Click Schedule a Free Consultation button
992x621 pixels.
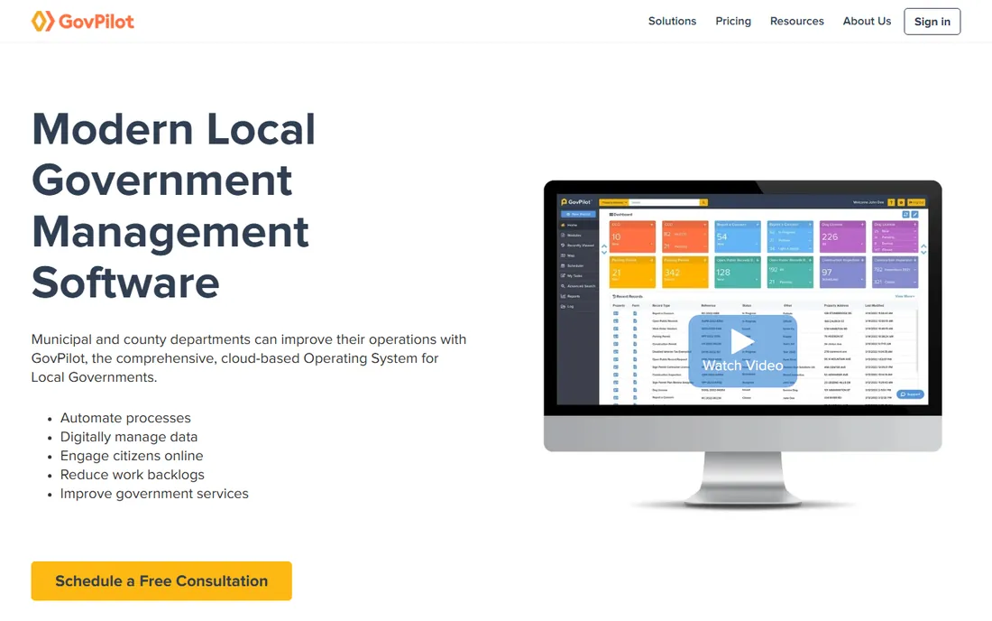coord(161,580)
